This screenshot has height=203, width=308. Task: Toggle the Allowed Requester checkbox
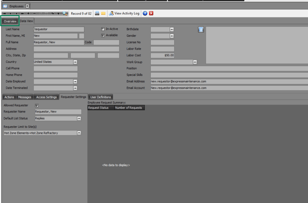tap(37, 106)
